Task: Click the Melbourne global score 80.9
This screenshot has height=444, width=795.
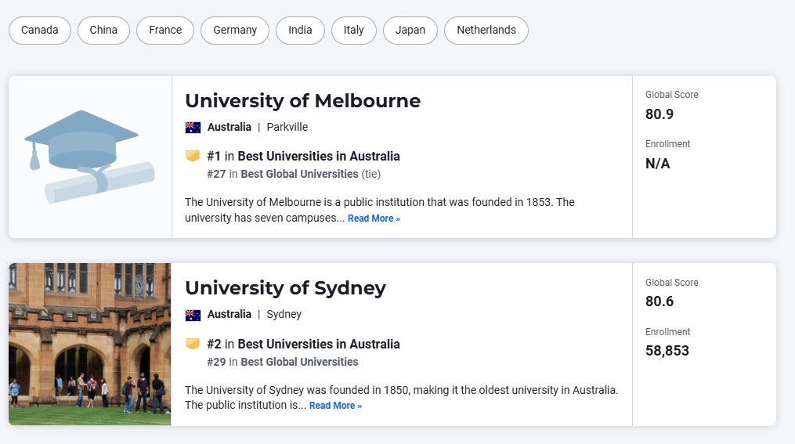Action: (659, 114)
